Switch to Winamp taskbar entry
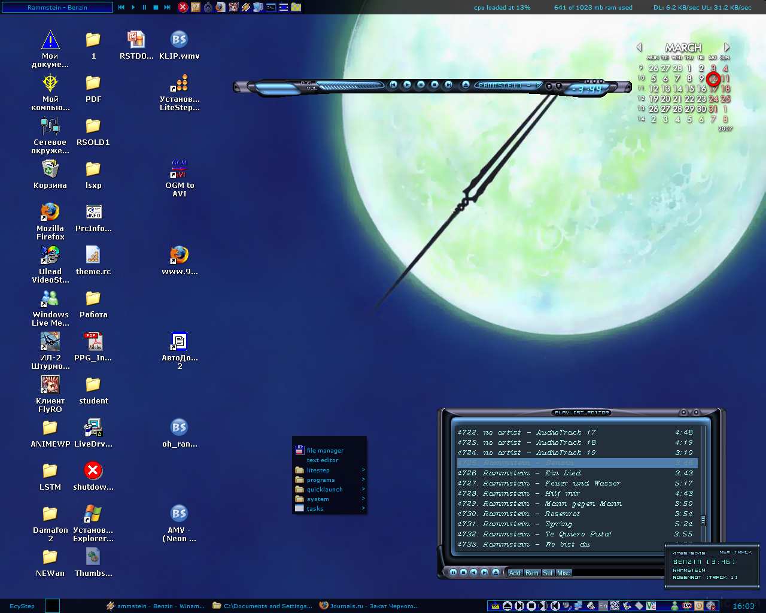Screen dimensions: 766x613 click(x=156, y=606)
